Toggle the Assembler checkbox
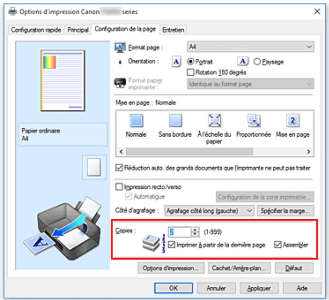The height and width of the screenshot is (300, 329). (x=277, y=245)
